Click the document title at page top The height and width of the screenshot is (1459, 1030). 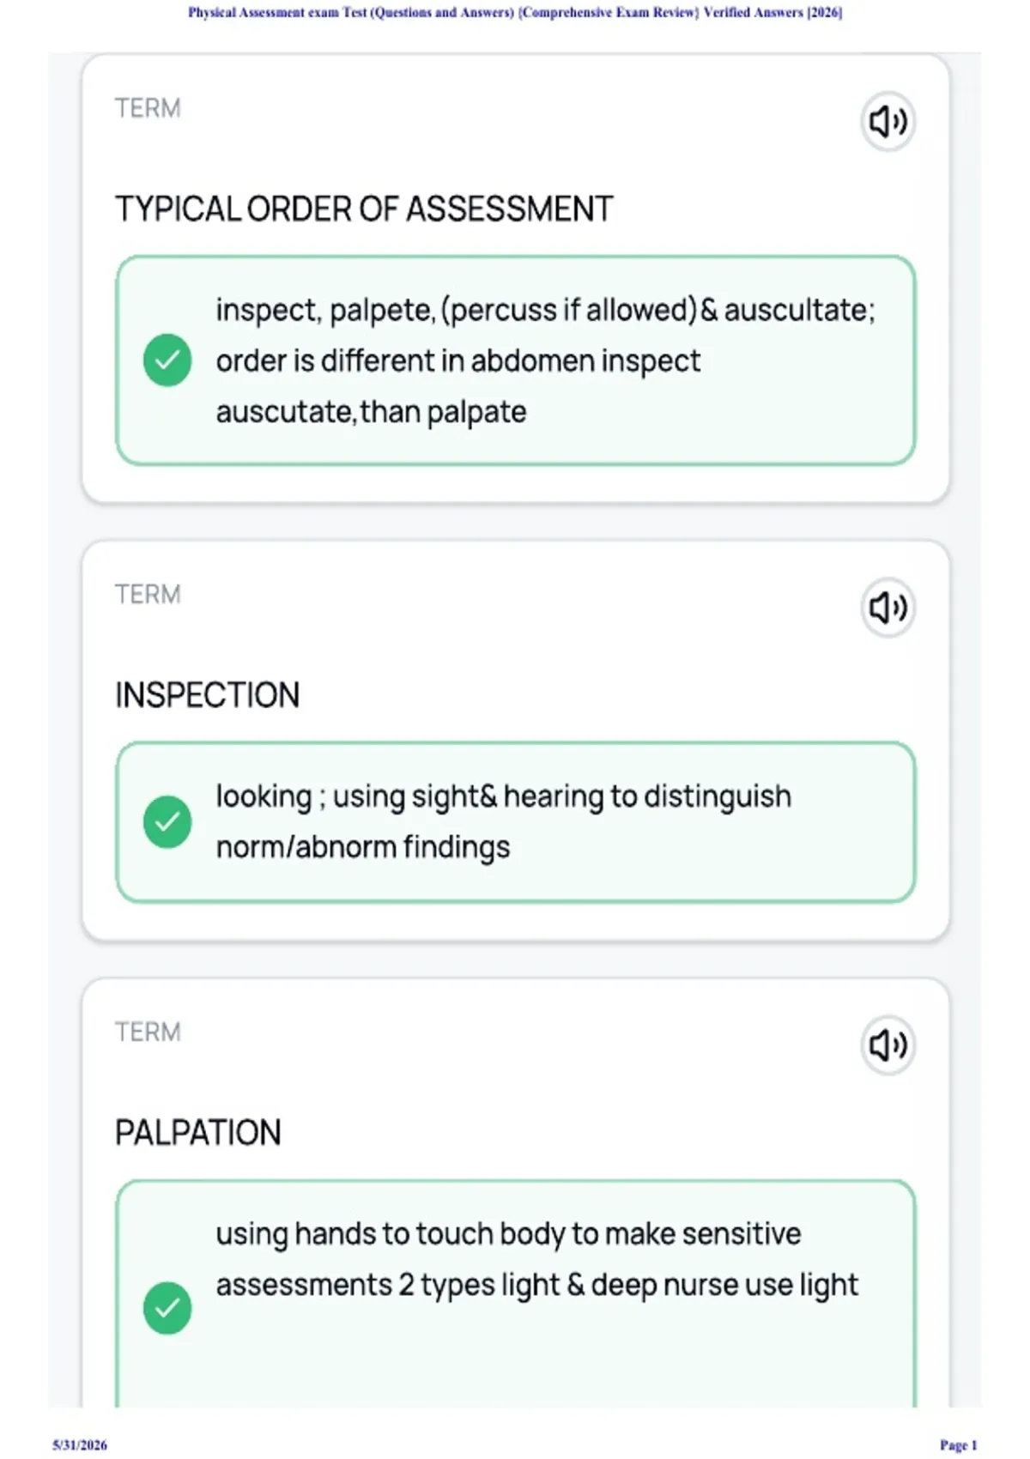(x=515, y=12)
